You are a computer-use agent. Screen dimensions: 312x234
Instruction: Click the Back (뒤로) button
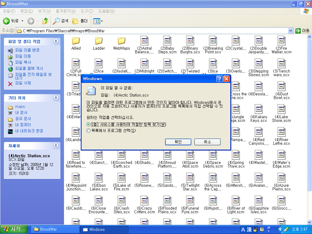pyautogui.click(x=11, y=21)
